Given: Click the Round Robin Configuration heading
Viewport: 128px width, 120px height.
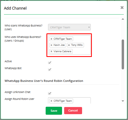Looking at the screenshot, I should (x=44, y=81).
